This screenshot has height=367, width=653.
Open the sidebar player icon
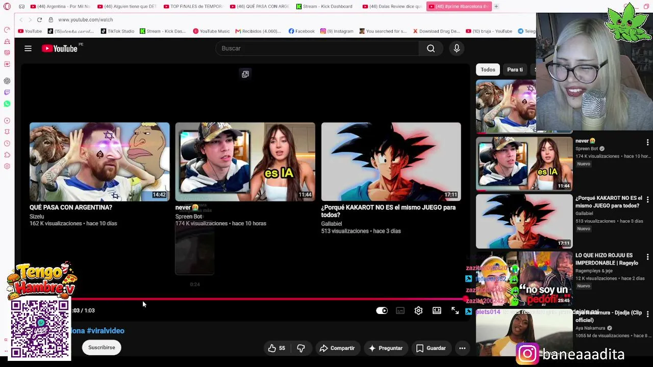(x=7, y=121)
